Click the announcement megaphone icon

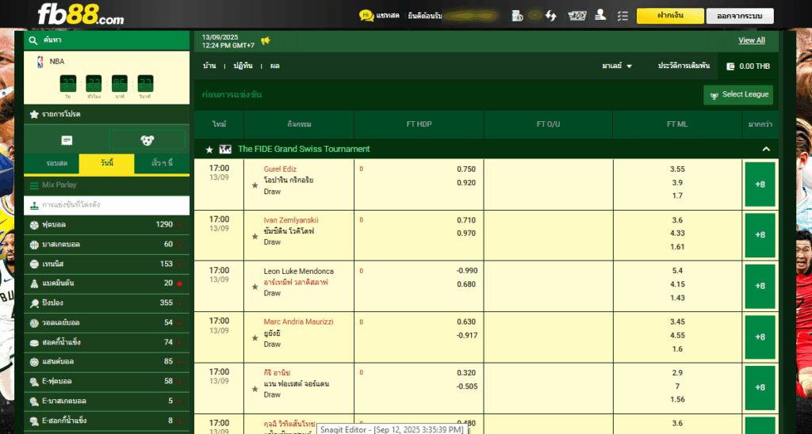coord(265,41)
